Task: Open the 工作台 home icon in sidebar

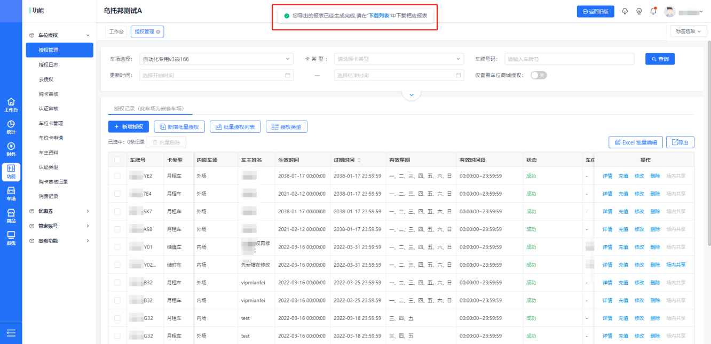Action: coord(11,105)
